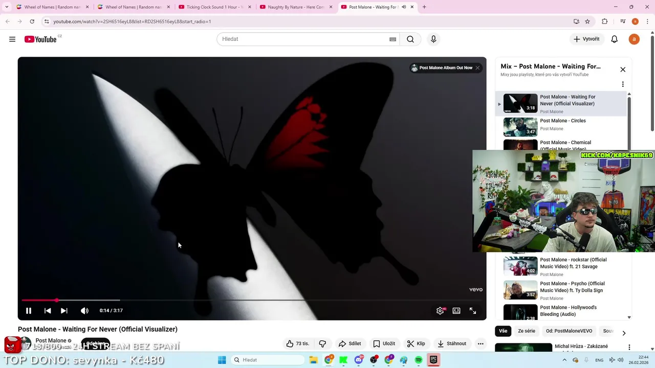Skip to the previous video
The width and height of the screenshot is (655, 368).
tap(48, 310)
